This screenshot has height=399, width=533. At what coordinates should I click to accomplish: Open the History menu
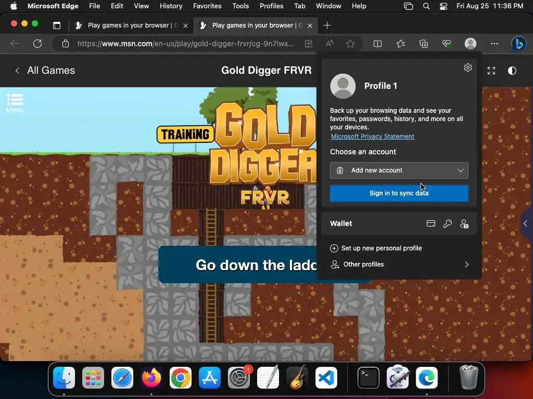click(171, 6)
